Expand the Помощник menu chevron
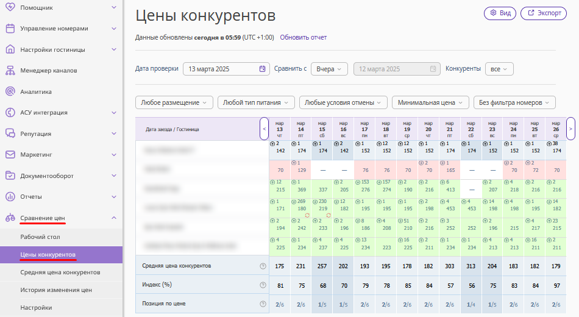The width and height of the screenshot is (579, 317). 114,7
